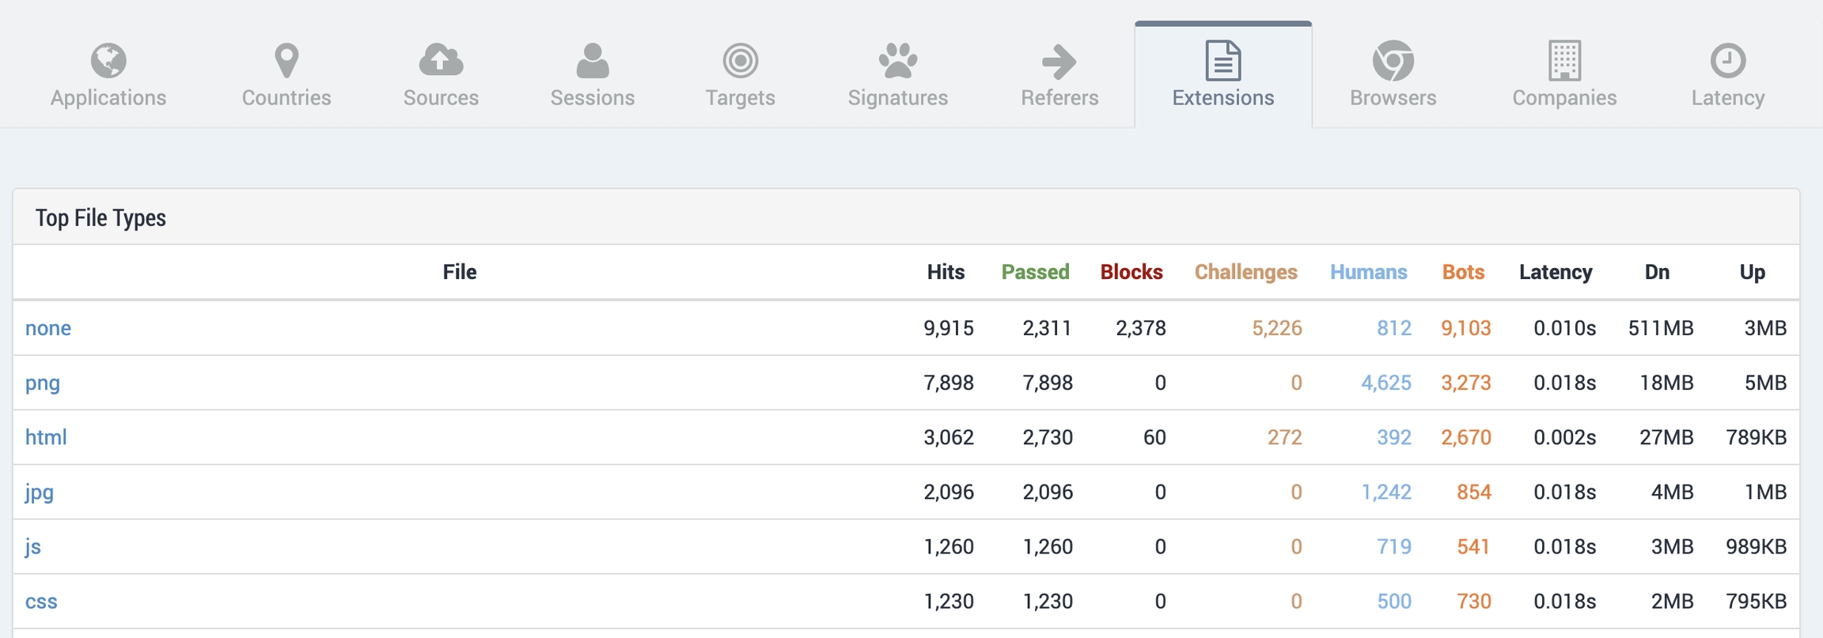
Task: Open the Sources cloud upload icon
Action: pyautogui.click(x=441, y=61)
